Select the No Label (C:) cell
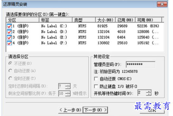This screenshot has height=116, width=173. click(x=54, y=26)
